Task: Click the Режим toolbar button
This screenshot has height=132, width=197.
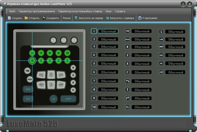Action: [67, 18]
